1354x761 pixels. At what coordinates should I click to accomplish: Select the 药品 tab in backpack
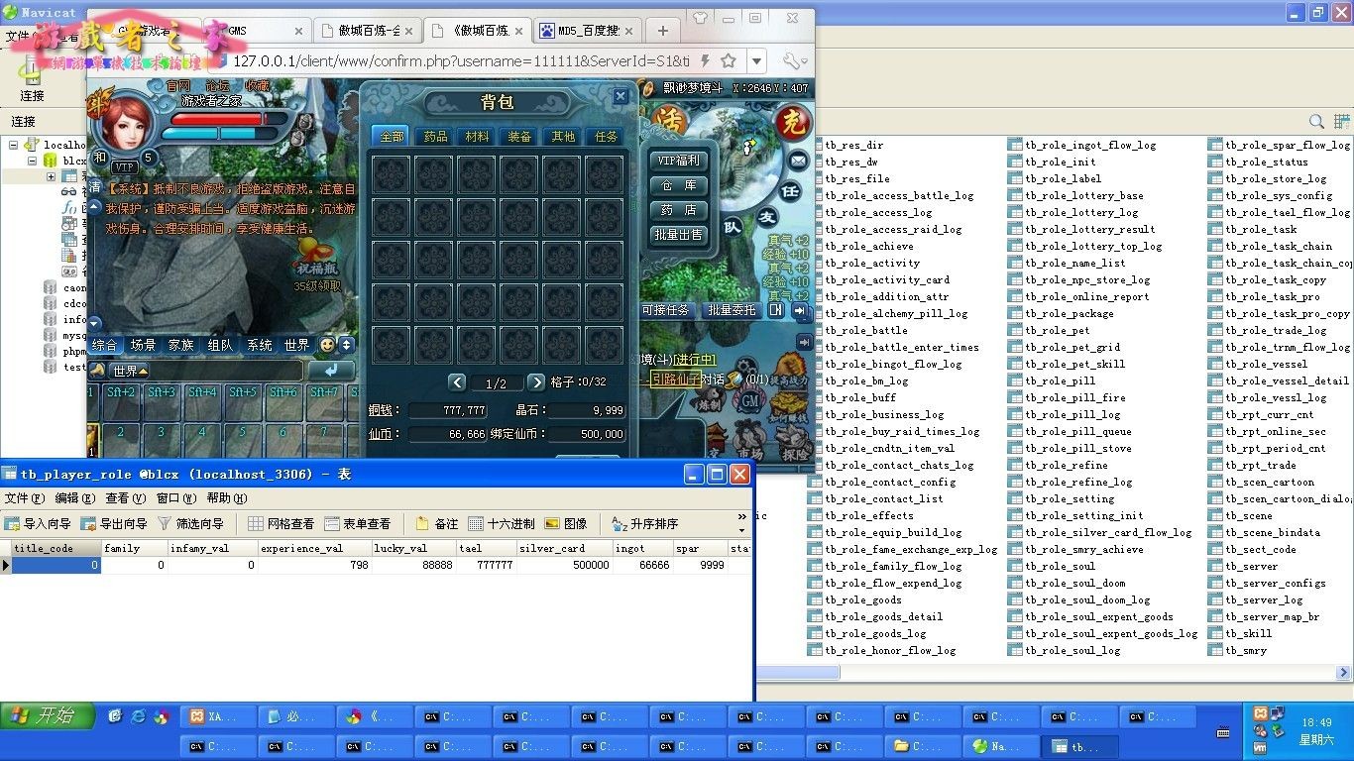click(x=435, y=137)
